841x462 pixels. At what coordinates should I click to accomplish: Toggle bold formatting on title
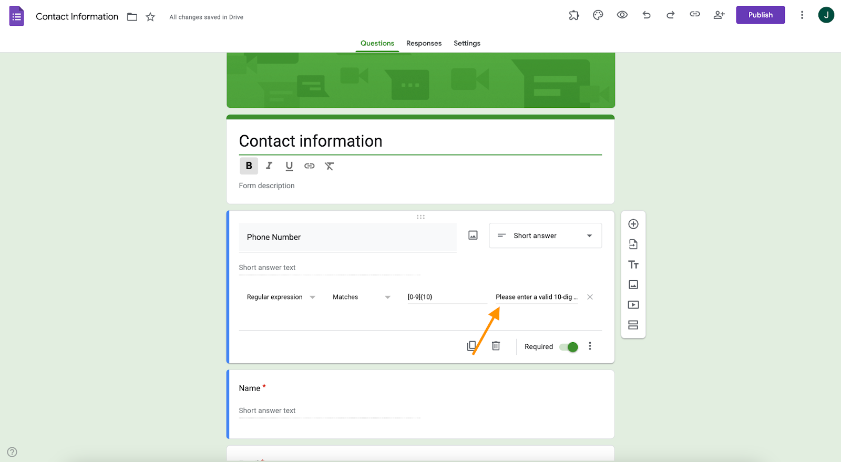coord(249,166)
